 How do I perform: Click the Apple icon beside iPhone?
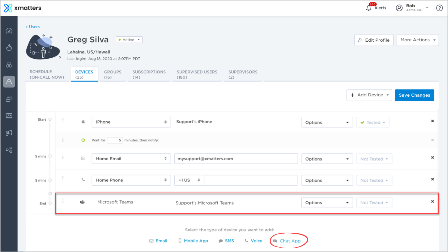83,122
